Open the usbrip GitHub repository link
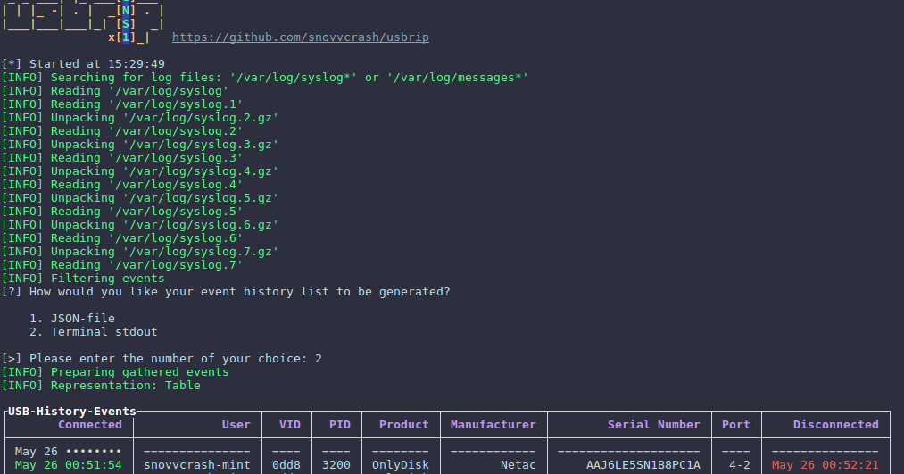This screenshot has height=474, width=904. [306, 37]
